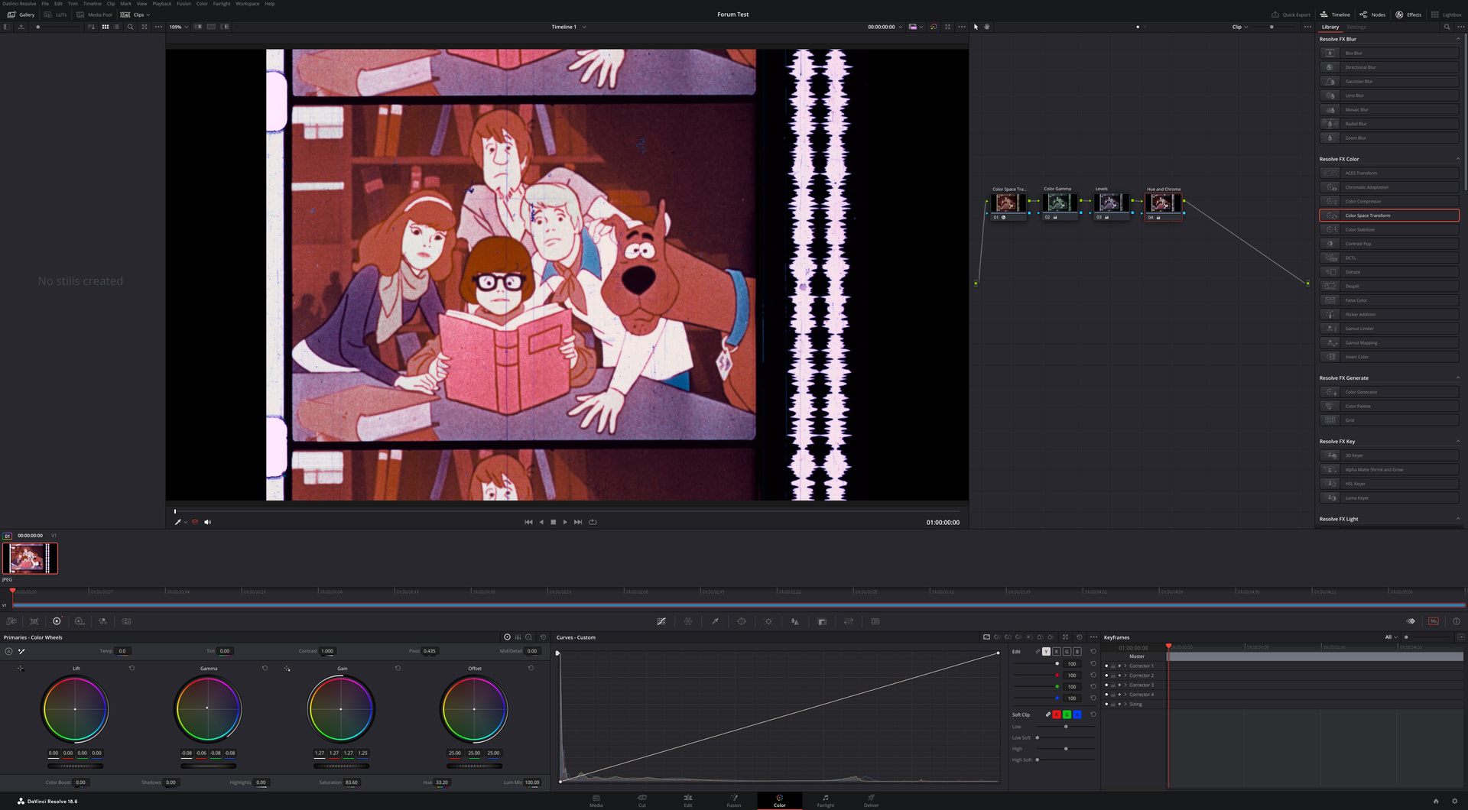Select the Color Space Transform effect
Viewport: 1468px width, 810px height.
1388,215
